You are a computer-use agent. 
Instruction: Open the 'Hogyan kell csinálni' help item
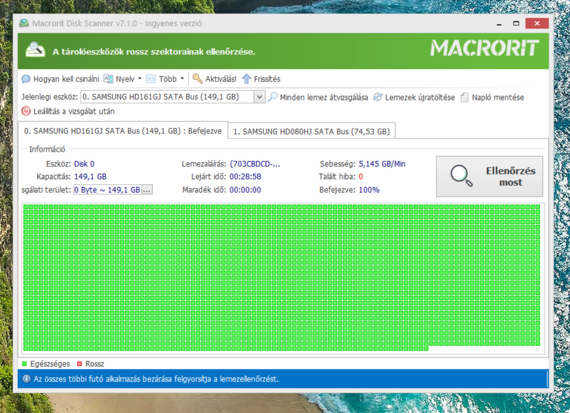(66, 79)
